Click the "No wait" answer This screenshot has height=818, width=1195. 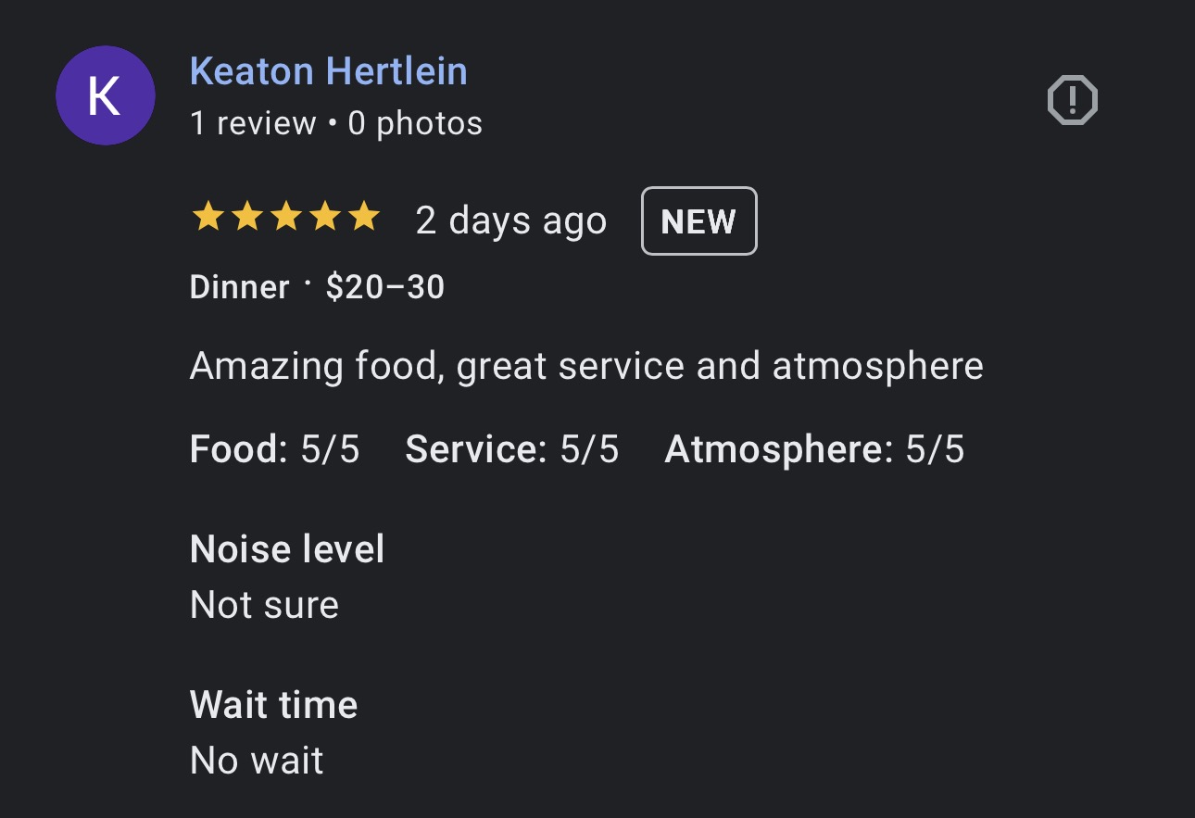[x=257, y=761]
